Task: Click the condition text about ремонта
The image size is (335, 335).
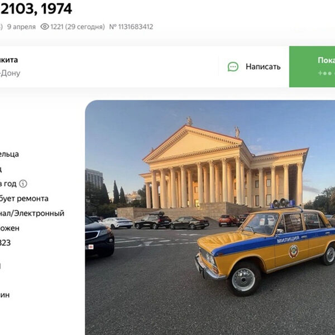Action: point(24,199)
